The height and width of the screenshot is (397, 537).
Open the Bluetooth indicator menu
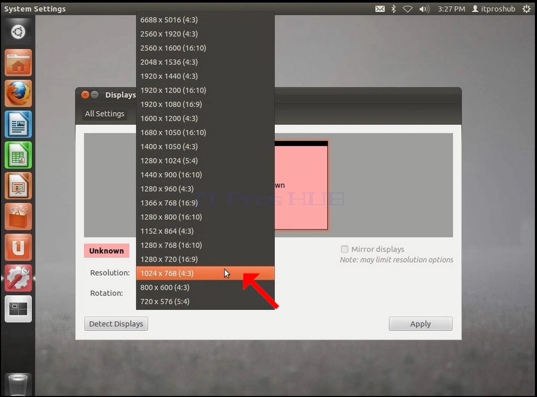pyautogui.click(x=393, y=9)
